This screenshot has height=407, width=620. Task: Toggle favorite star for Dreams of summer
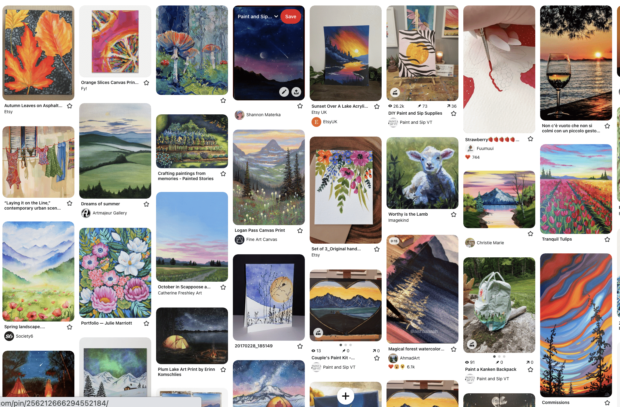pyautogui.click(x=146, y=204)
